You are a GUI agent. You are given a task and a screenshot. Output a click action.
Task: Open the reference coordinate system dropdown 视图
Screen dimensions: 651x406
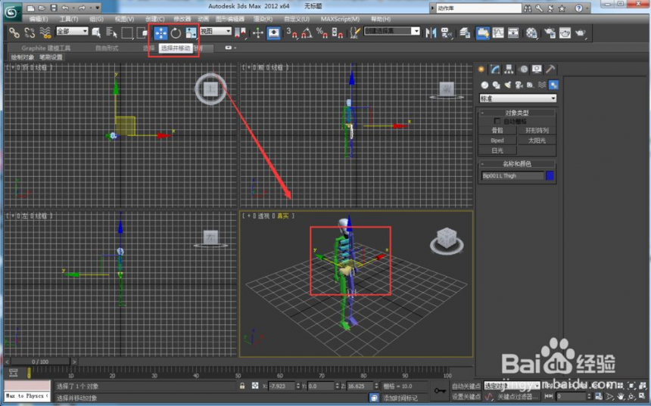tap(216, 31)
